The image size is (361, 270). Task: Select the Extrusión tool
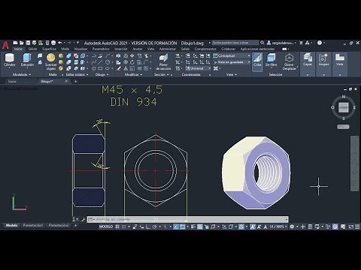click(27, 60)
